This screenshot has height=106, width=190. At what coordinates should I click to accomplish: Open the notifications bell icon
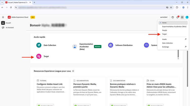coord(177,17)
